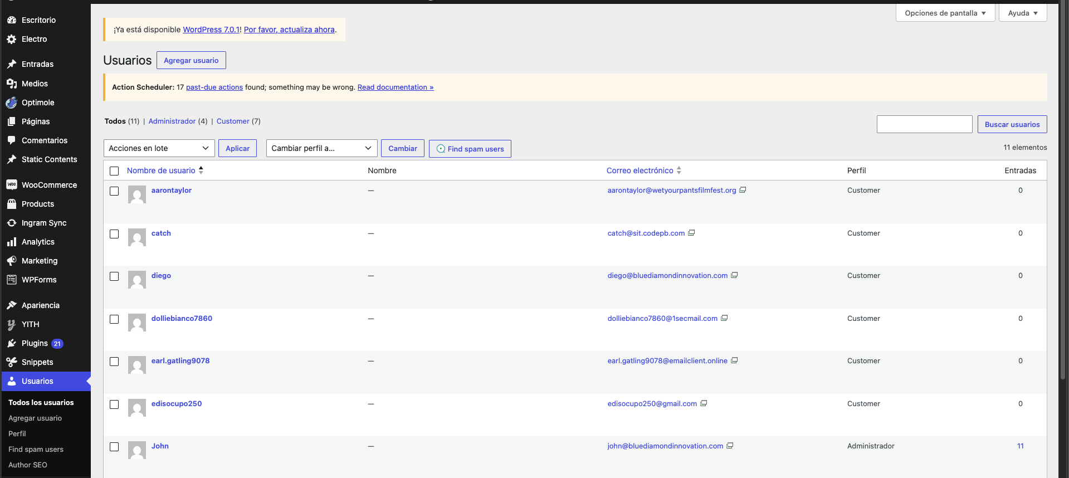Click the Find spam users button

(x=470, y=149)
